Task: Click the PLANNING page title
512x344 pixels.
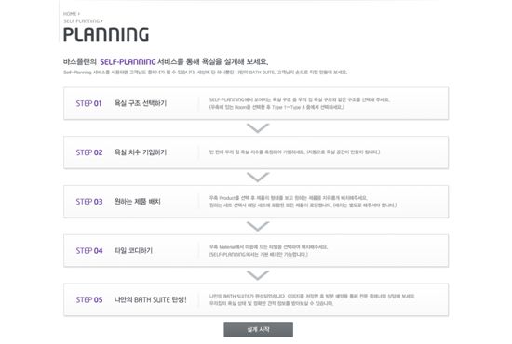Action: [106, 34]
